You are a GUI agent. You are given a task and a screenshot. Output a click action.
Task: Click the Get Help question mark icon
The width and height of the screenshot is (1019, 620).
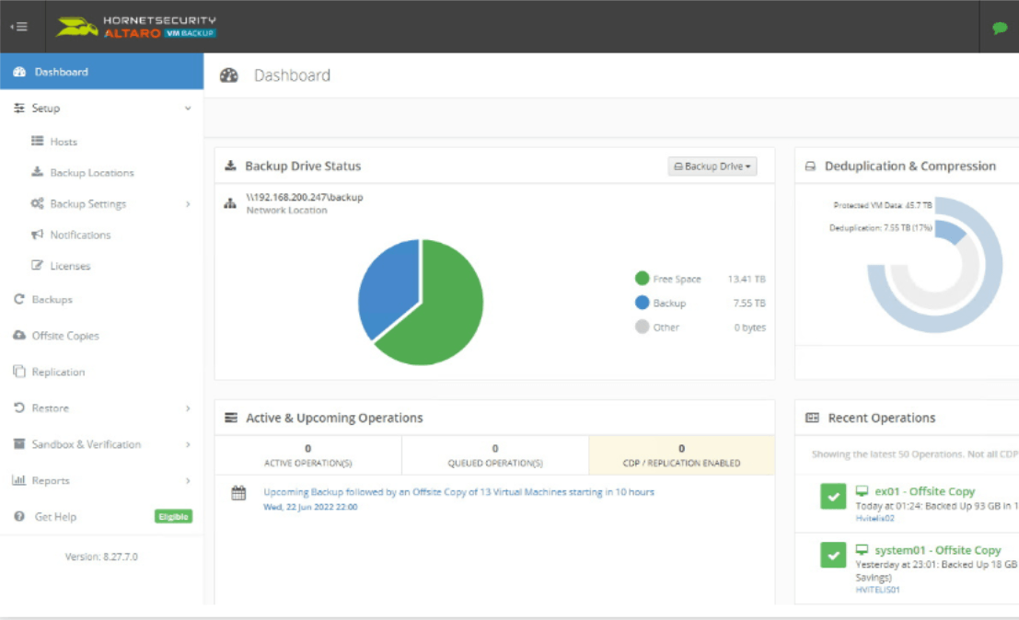(19, 516)
